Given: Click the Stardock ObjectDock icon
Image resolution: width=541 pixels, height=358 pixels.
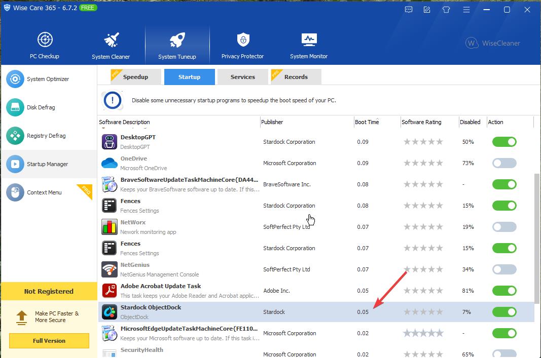Looking at the screenshot, I should (110, 312).
